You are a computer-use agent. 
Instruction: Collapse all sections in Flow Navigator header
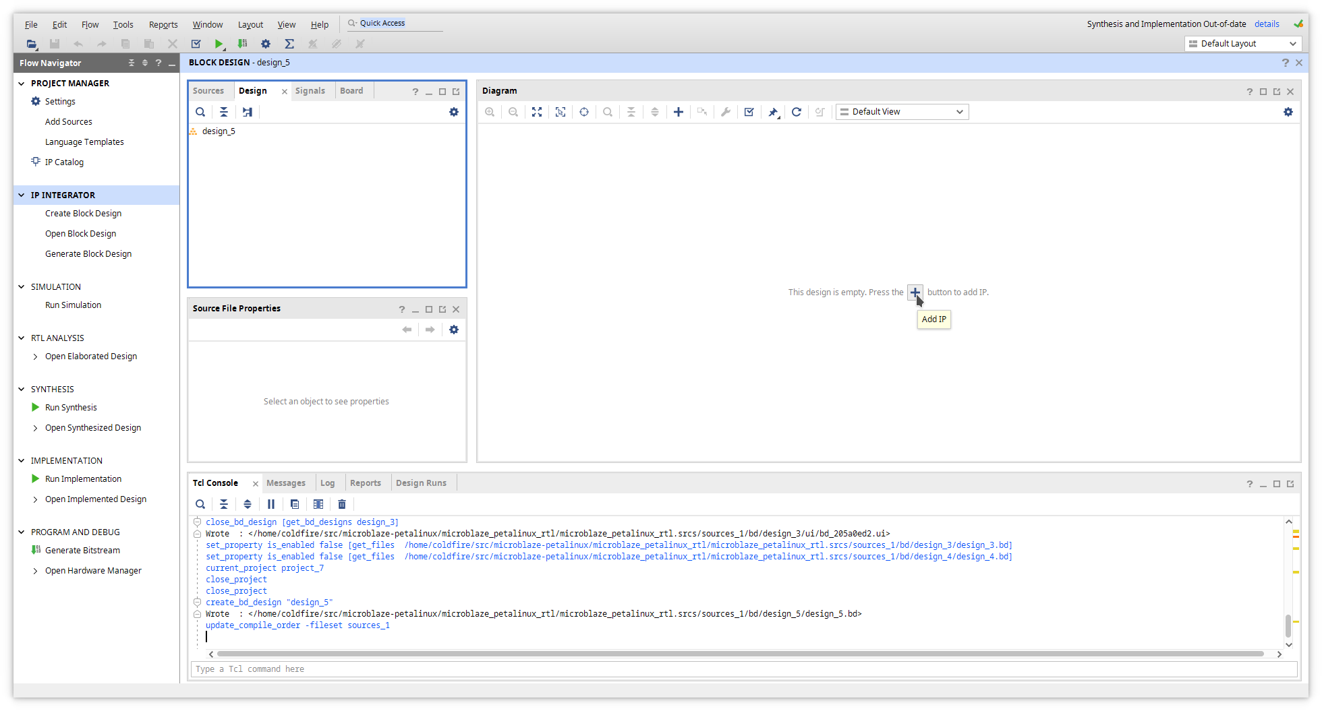pyautogui.click(x=132, y=63)
